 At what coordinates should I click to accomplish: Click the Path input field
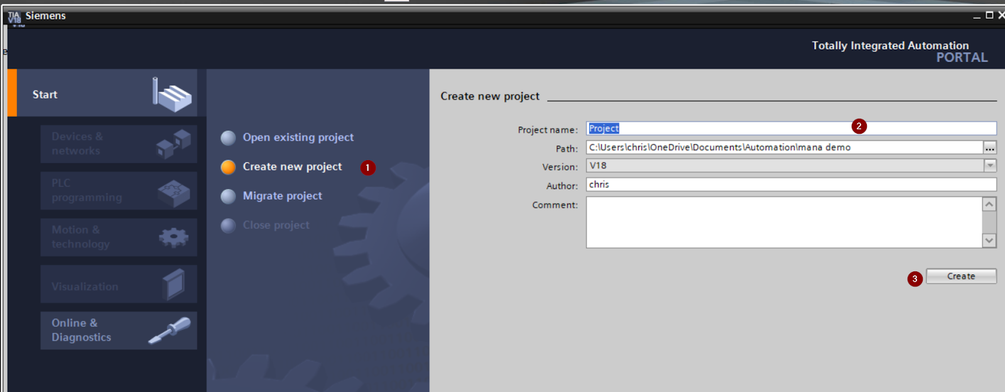point(785,147)
